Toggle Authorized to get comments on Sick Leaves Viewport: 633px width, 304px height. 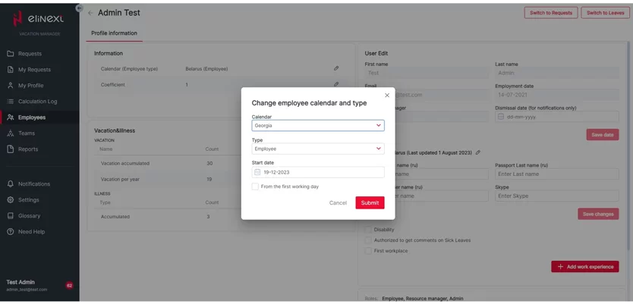coord(368,240)
